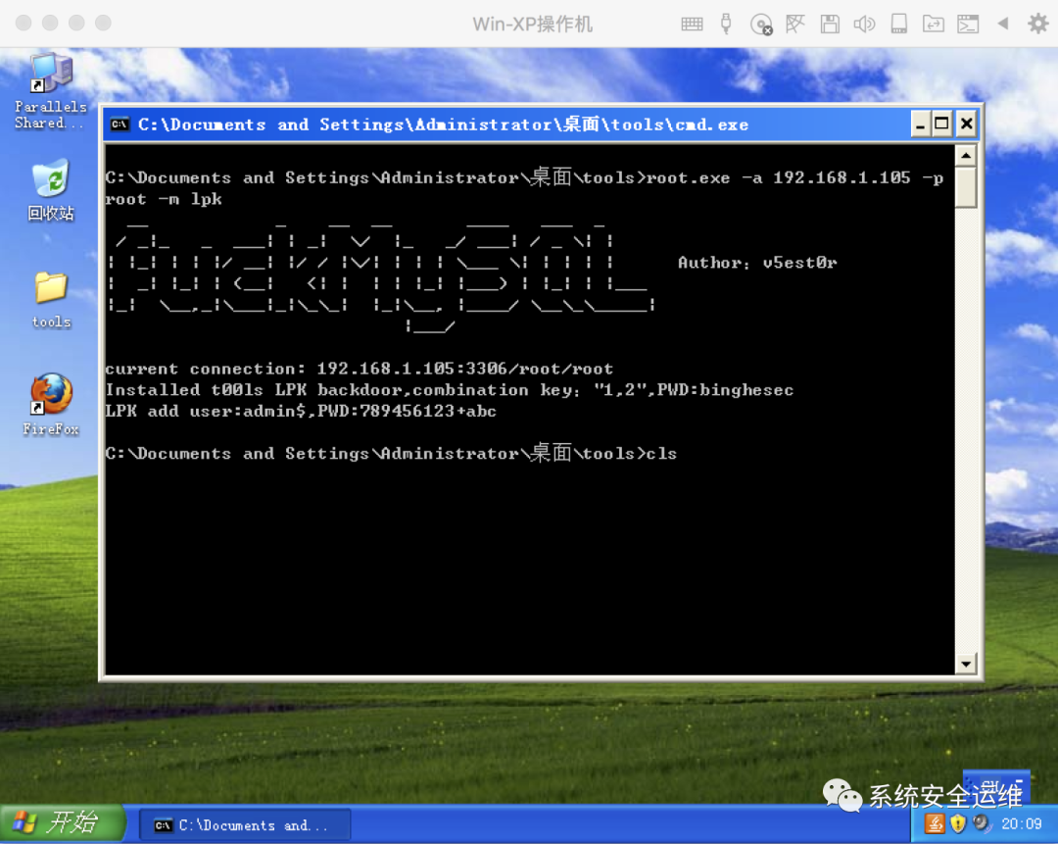Click the shared folders icon in VM toolbar

pyautogui.click(x=934, y=25)
